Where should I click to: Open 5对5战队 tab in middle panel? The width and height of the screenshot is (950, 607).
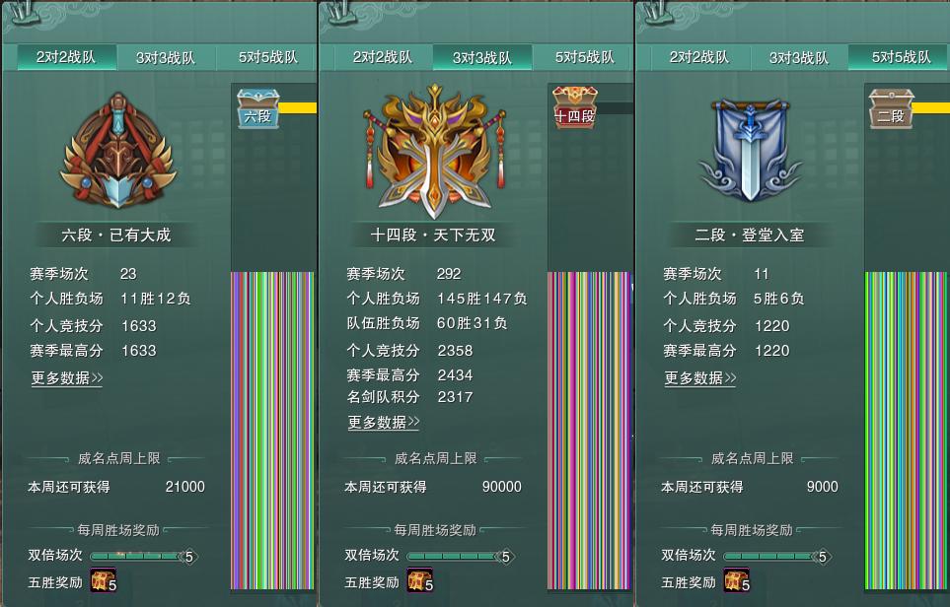pos(584,57)
